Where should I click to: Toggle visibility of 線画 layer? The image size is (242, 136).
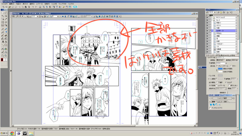[207, 36]
